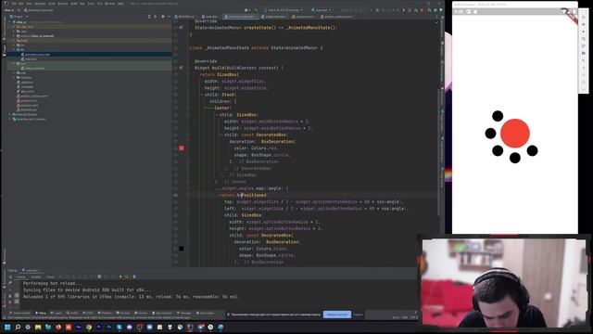This screenshot has height=334, width=593.
Task: Open the Windows Start menu
Action: pyautogui.click(x=7, y=327)
